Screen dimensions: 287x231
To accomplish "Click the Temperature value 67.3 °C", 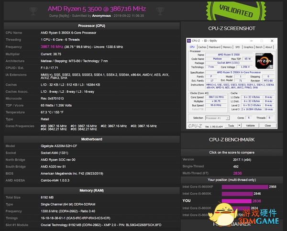I will tap(52, 112).
